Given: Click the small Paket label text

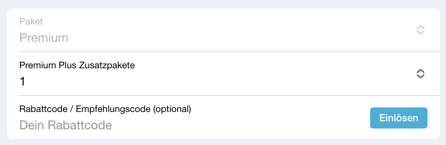Looking at the screenshot, I should tap(31, 21).
